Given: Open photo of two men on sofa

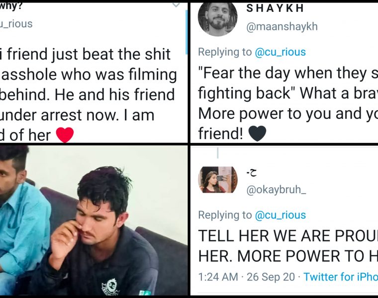Looking at the screenshot, I should tap(94, 220).
